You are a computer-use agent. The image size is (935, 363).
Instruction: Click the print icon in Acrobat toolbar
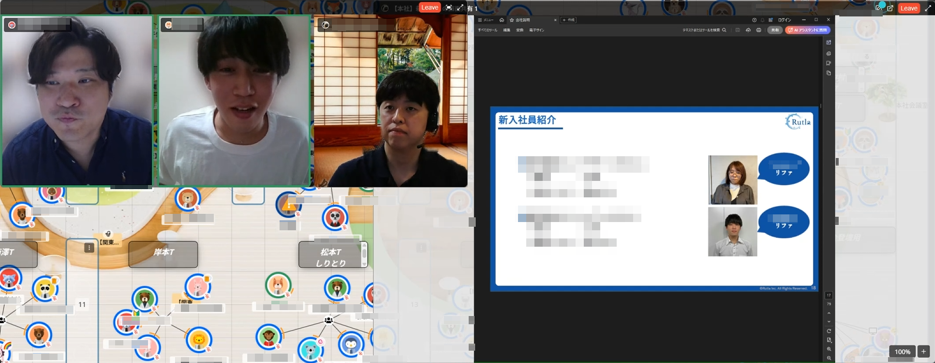click(x=759, y=30)
